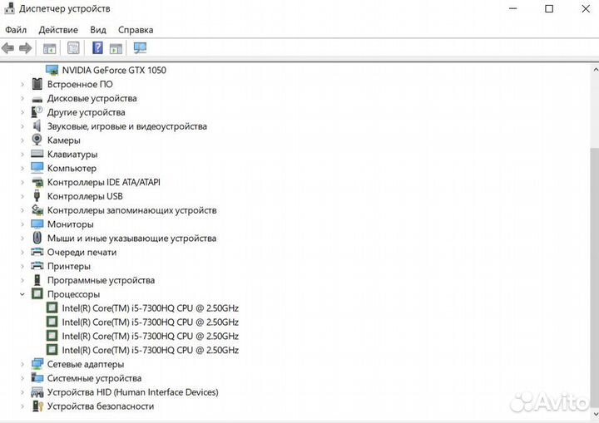Expand the Контроллеры USB node
599x423 pixels.
point(22,196)
